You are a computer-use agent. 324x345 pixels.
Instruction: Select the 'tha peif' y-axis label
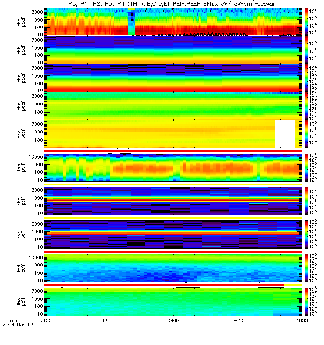tap(21, 167)
